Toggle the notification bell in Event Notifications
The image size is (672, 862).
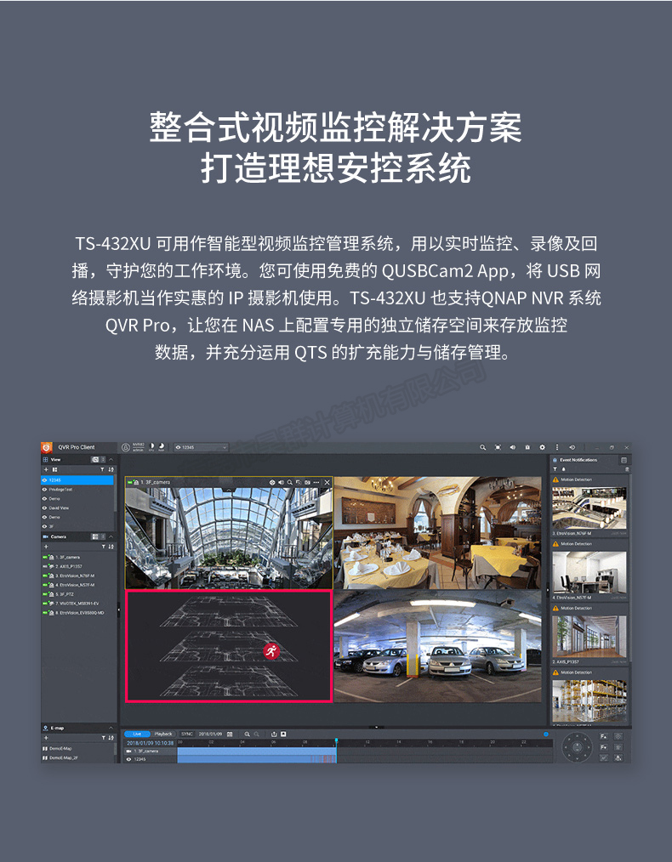562,469
